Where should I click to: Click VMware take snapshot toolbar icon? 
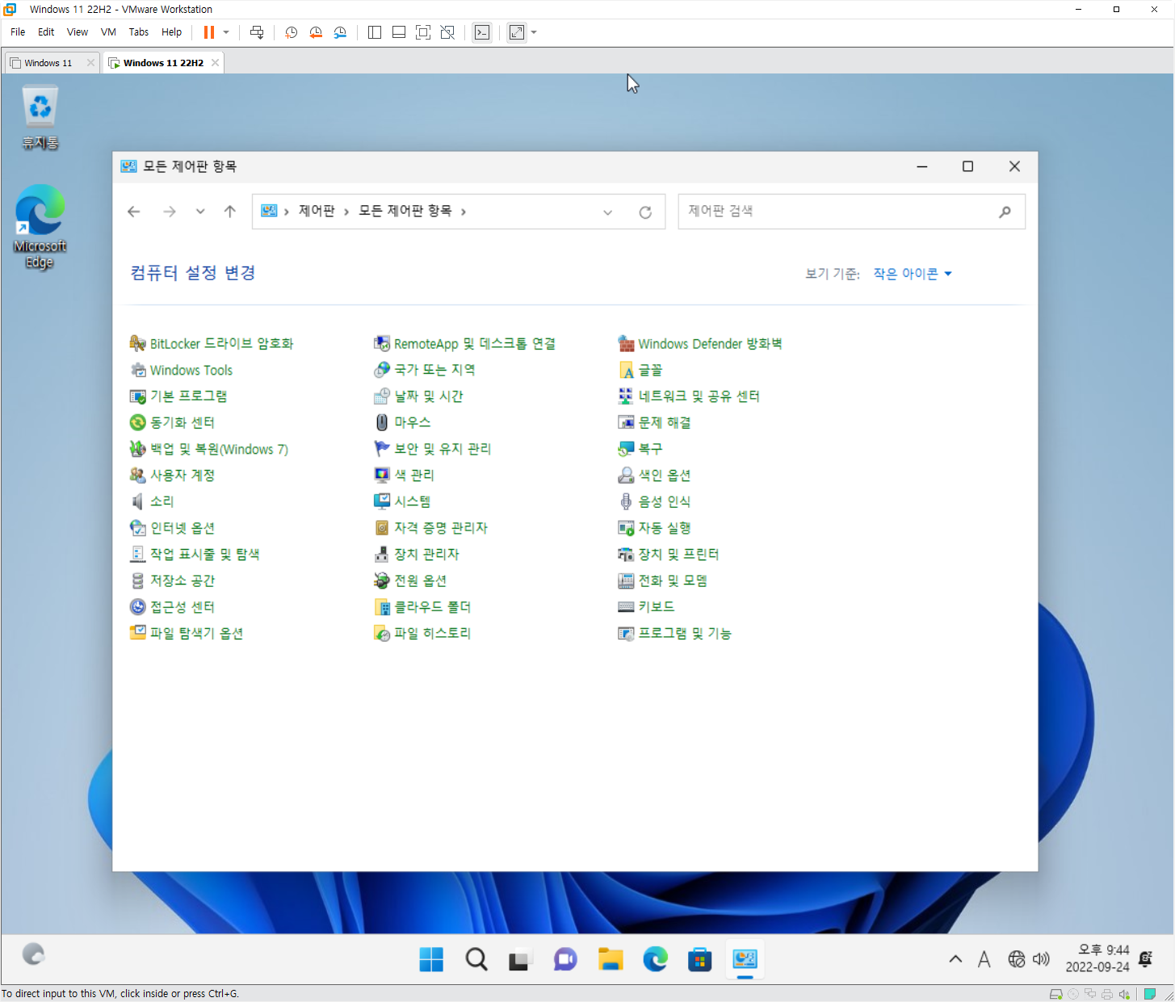292,32
